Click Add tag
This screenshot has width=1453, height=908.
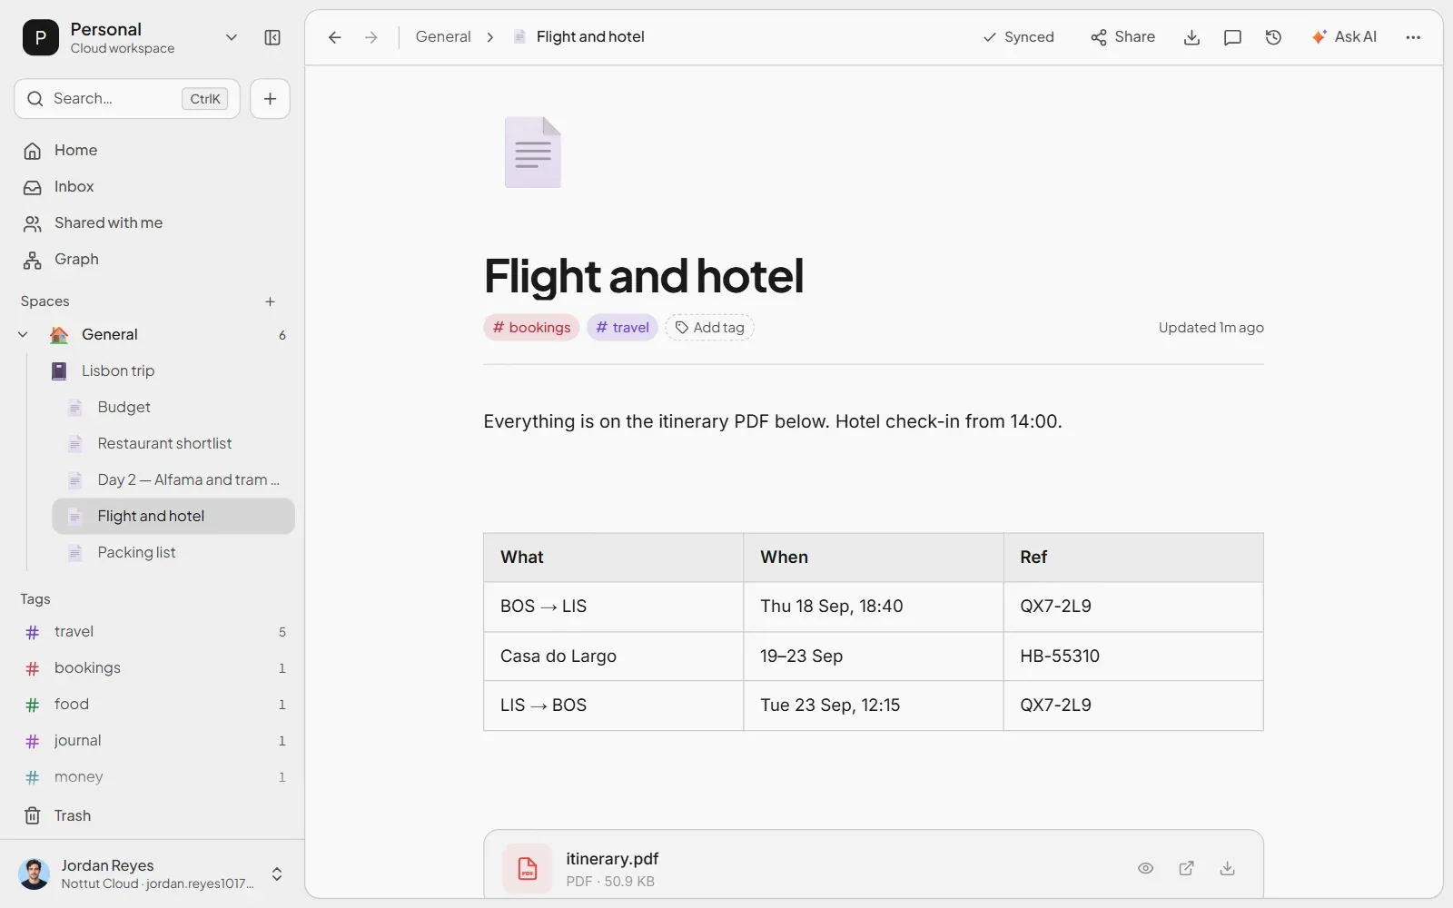pos(709,328)
